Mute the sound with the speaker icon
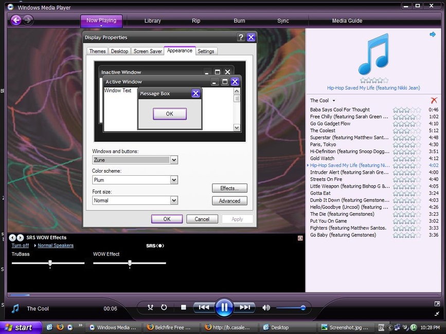This screenshot has width=446, height=334. (266, 308)
